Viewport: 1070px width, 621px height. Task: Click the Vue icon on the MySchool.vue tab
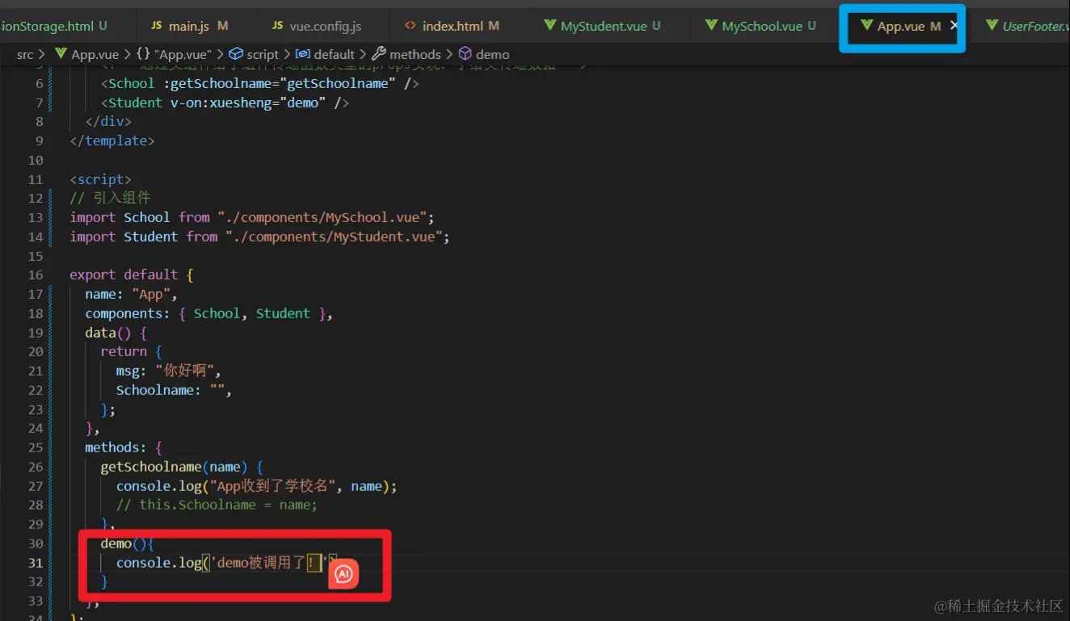pyautogui.click(x=711, y=26)
